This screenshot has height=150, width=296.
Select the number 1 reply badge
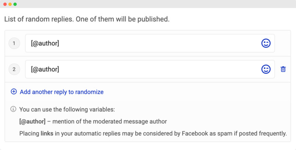point(14,43)
